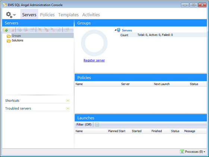Select the Solutions tree node

click(18, 40)
